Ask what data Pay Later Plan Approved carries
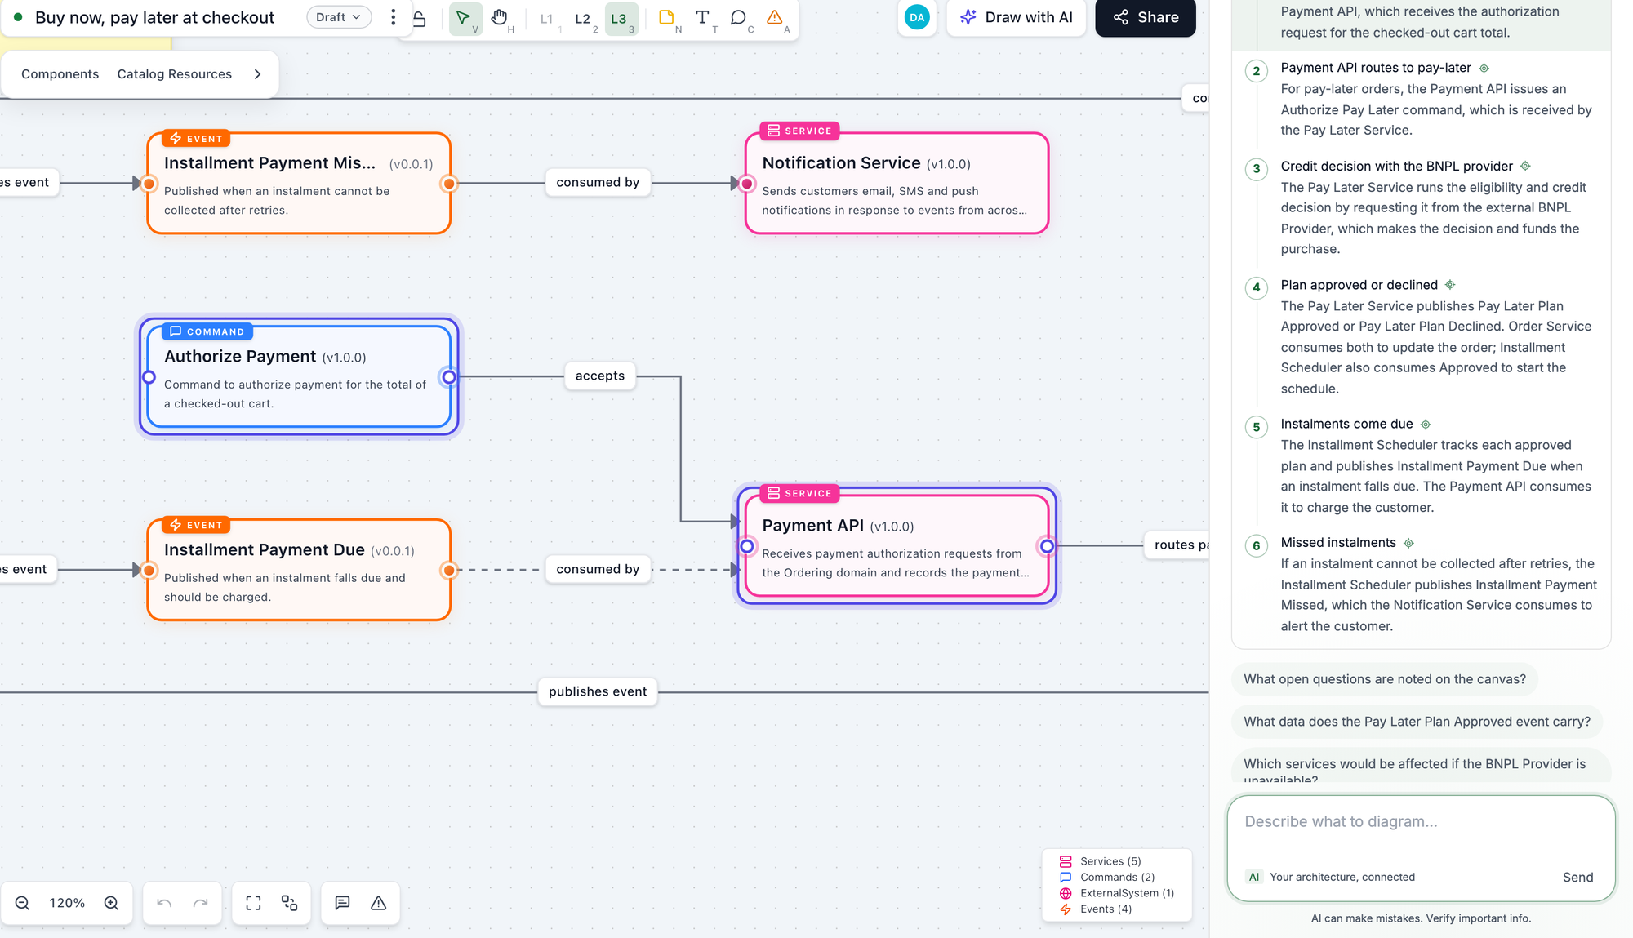This screenshot has height=938, width=1633. click(x=1417, y=722)
